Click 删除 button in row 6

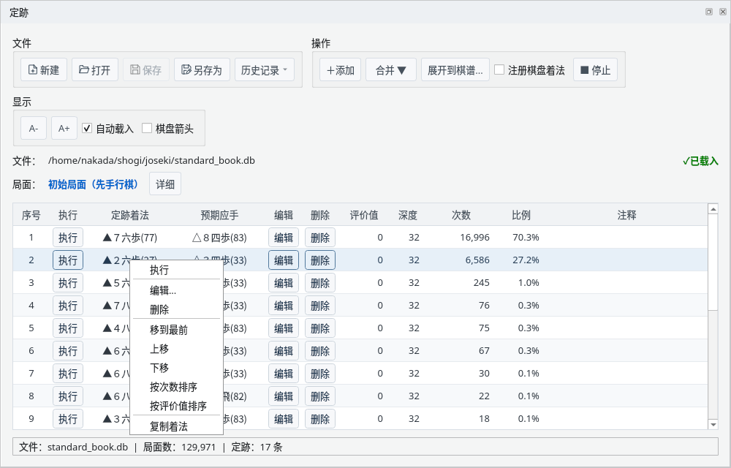pos(320,351)
